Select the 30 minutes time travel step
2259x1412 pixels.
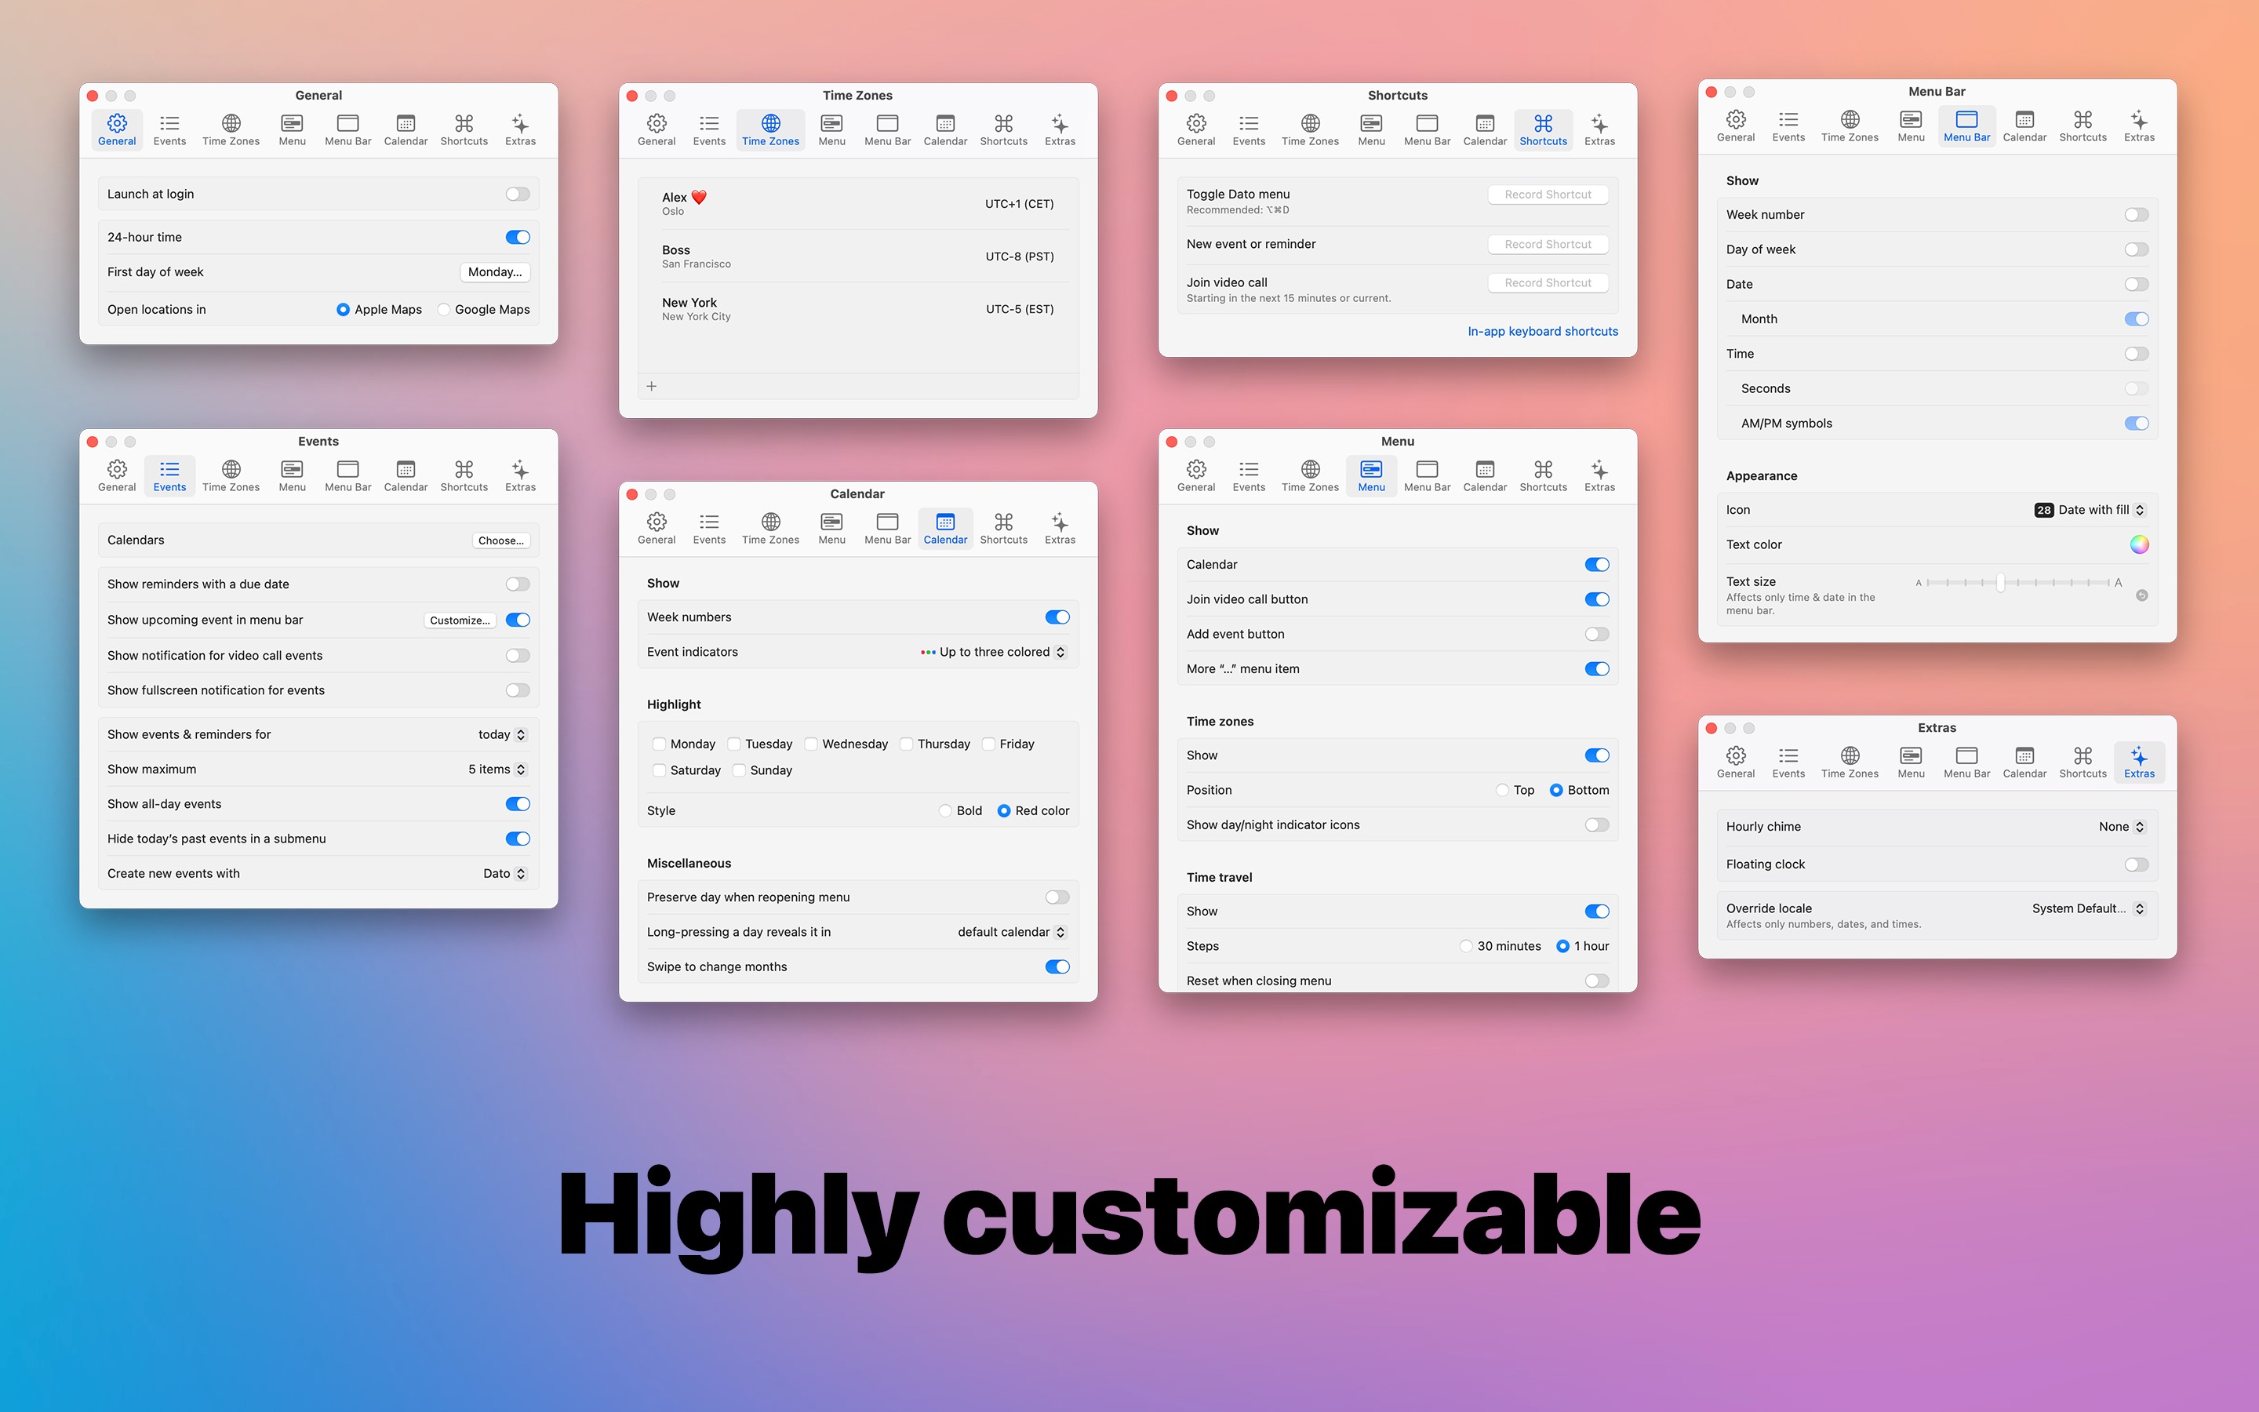pyautogui.click(x=1465, y=945)
